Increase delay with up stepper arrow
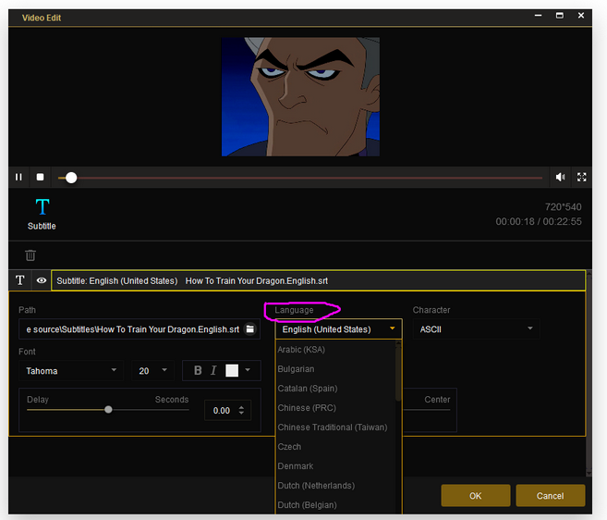Viewport: 607px width, 520px height. coord(241,407)
